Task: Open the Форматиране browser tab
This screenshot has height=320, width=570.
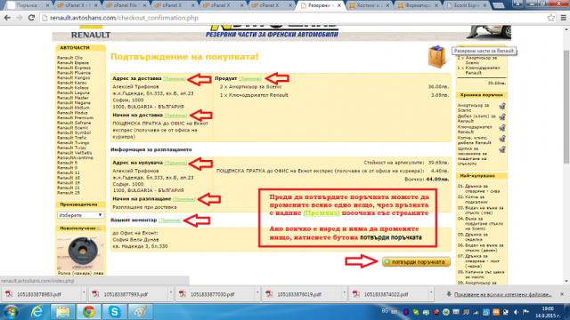Action: pyautogui.click(x=418, y=5)
